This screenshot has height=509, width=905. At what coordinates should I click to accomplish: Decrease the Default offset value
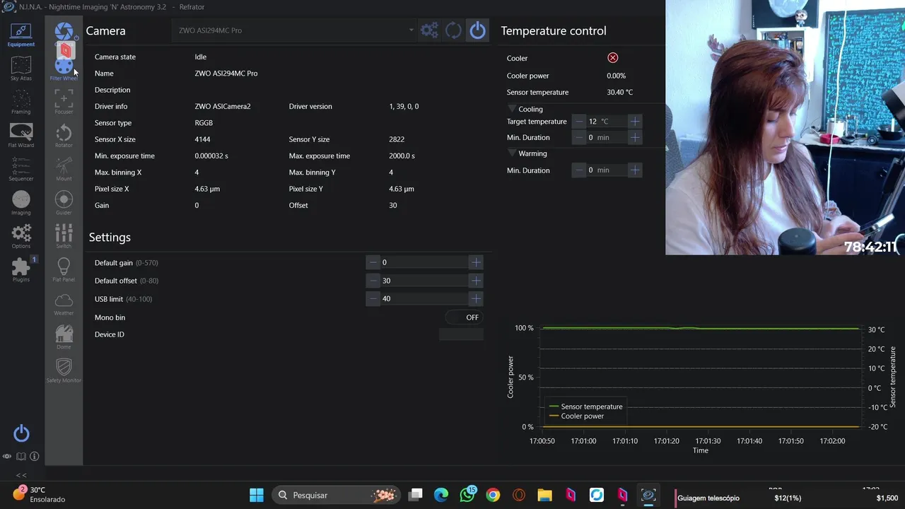click(x=373, y=281)
